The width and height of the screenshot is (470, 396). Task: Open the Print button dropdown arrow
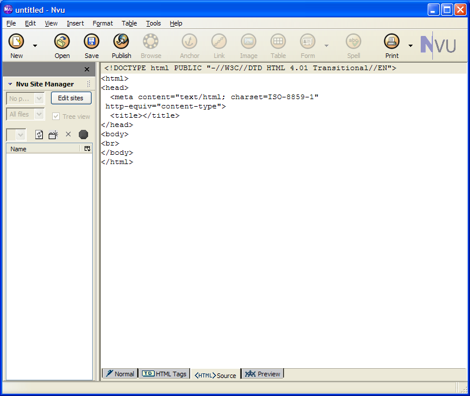click(x=411, y=46)
